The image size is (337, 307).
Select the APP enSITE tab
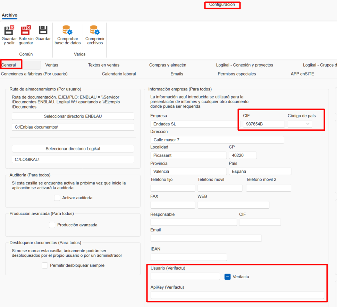(x=302, y=74)
